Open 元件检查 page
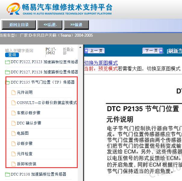The width and height of the screenshot is (182, 181). (25, 154)
